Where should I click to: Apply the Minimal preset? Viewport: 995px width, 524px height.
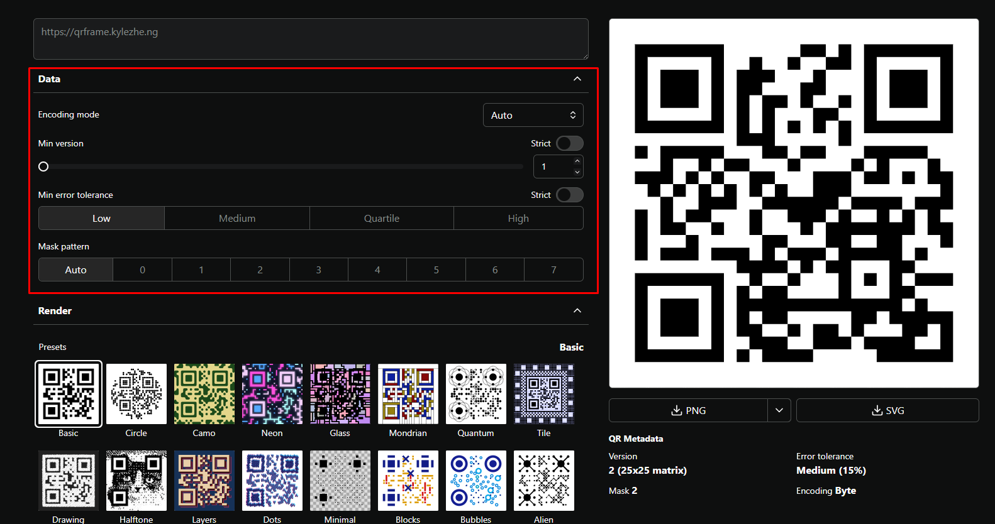(x=340, y=481)
